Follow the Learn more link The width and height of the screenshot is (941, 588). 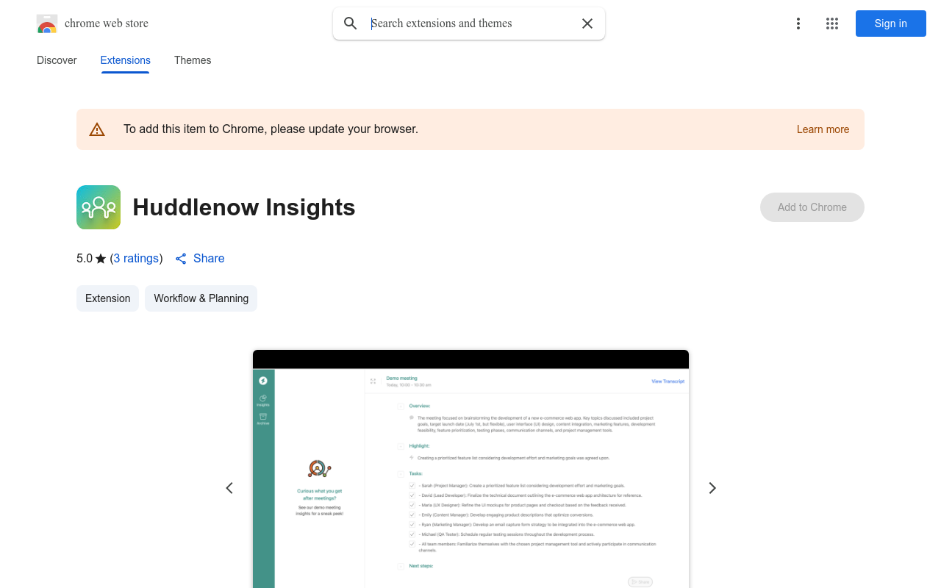tap(823, 129)
